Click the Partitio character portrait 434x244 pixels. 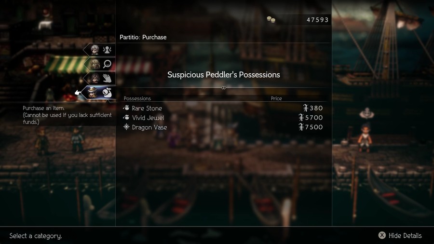coord(93,93)
